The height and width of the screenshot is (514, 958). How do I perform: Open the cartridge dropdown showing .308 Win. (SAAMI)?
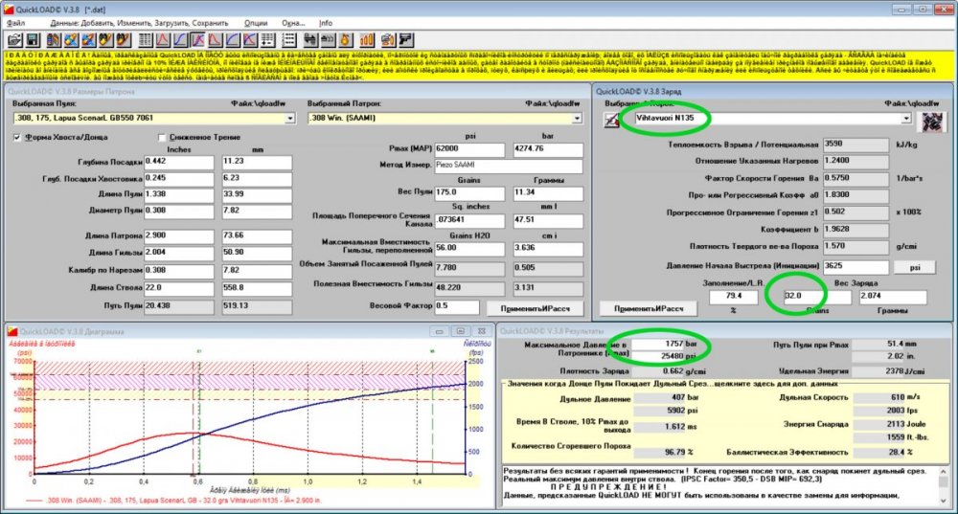tap(577, 119)
